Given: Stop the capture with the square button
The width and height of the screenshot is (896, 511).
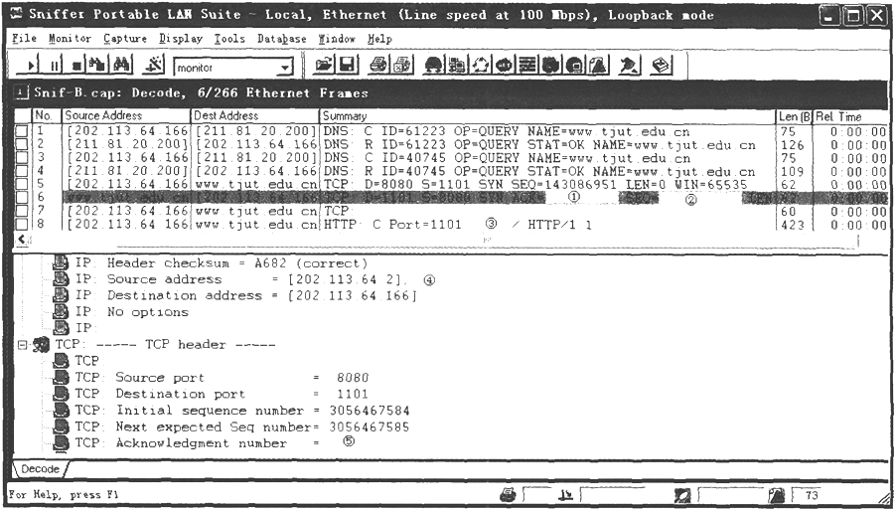Looking at the screenshot, I should tap(76, 68).
